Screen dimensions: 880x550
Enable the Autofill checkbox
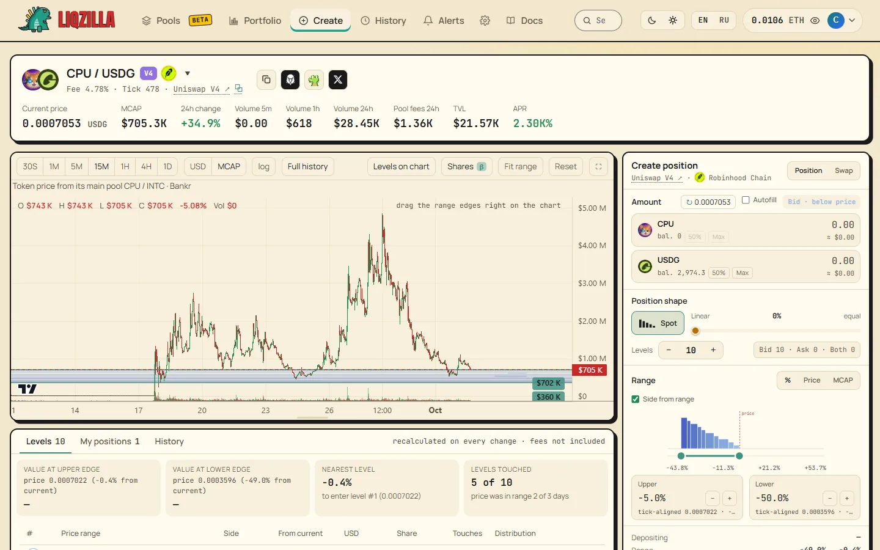pyautogui.click(x=746, y=200)
